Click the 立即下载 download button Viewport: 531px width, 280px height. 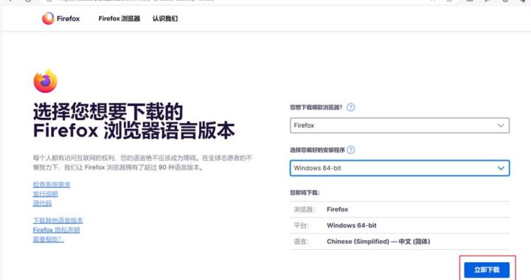(x=487, y=270)
